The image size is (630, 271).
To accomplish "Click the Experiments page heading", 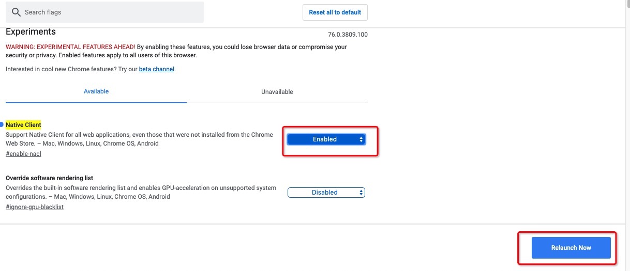I will click(31, 32).
